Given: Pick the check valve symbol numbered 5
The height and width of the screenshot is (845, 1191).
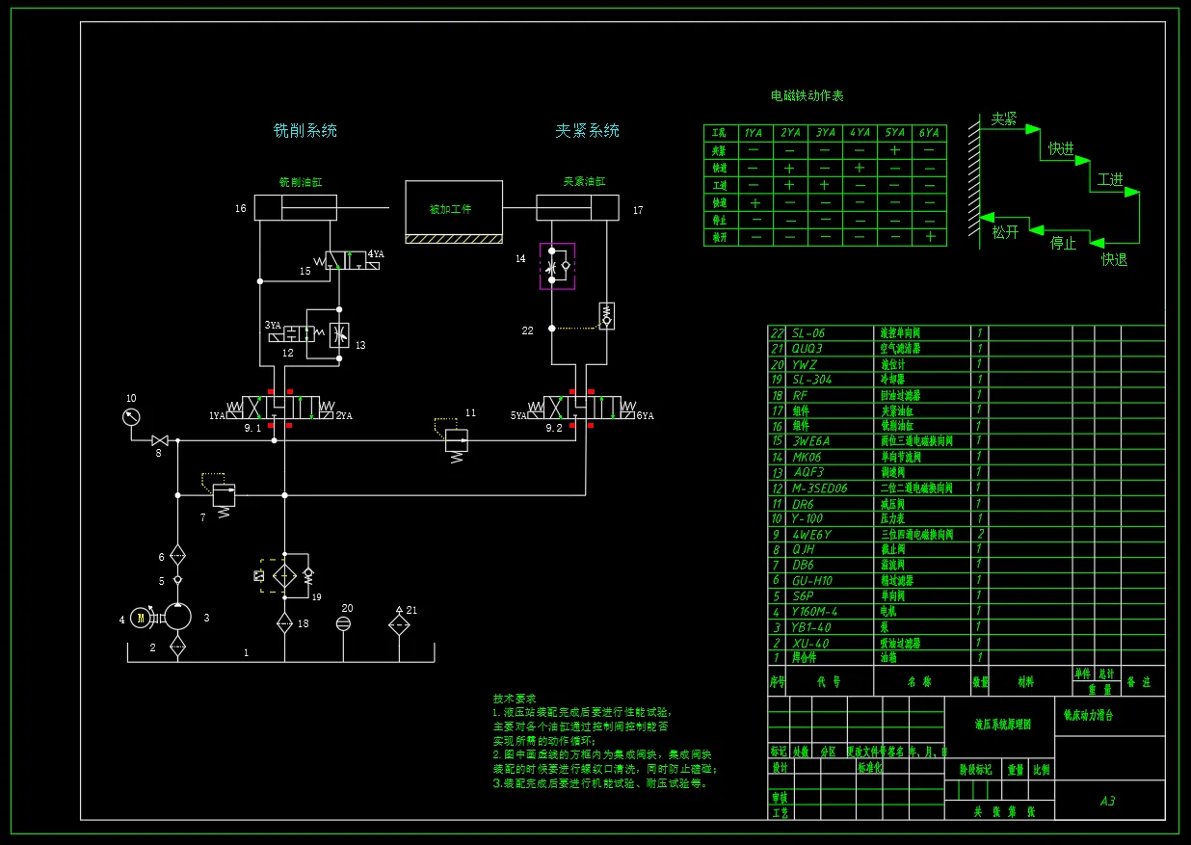Looking at the screenshot, I should point(177,580).
